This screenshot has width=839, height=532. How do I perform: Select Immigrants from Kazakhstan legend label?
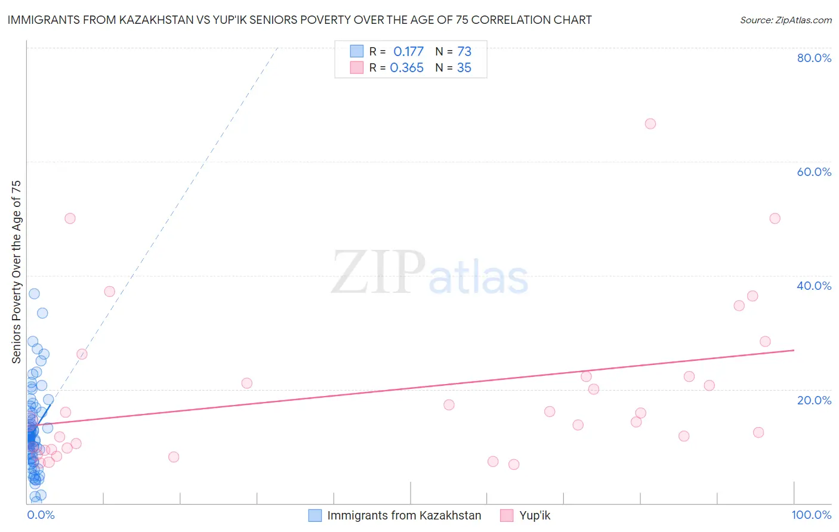[404, 515]
